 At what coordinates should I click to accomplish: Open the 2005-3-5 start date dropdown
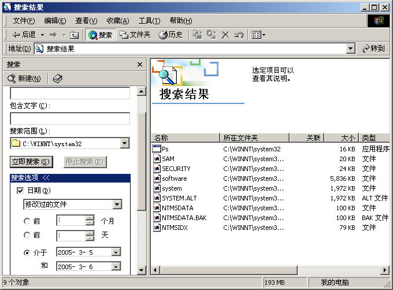pos(116,252)
